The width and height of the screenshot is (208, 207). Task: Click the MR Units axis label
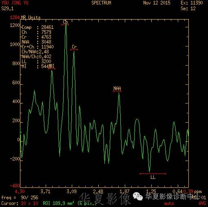31,18
